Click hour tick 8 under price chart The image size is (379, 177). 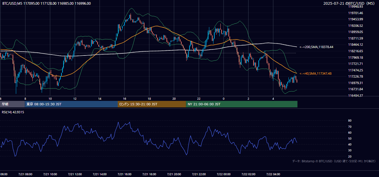point(25,99)
